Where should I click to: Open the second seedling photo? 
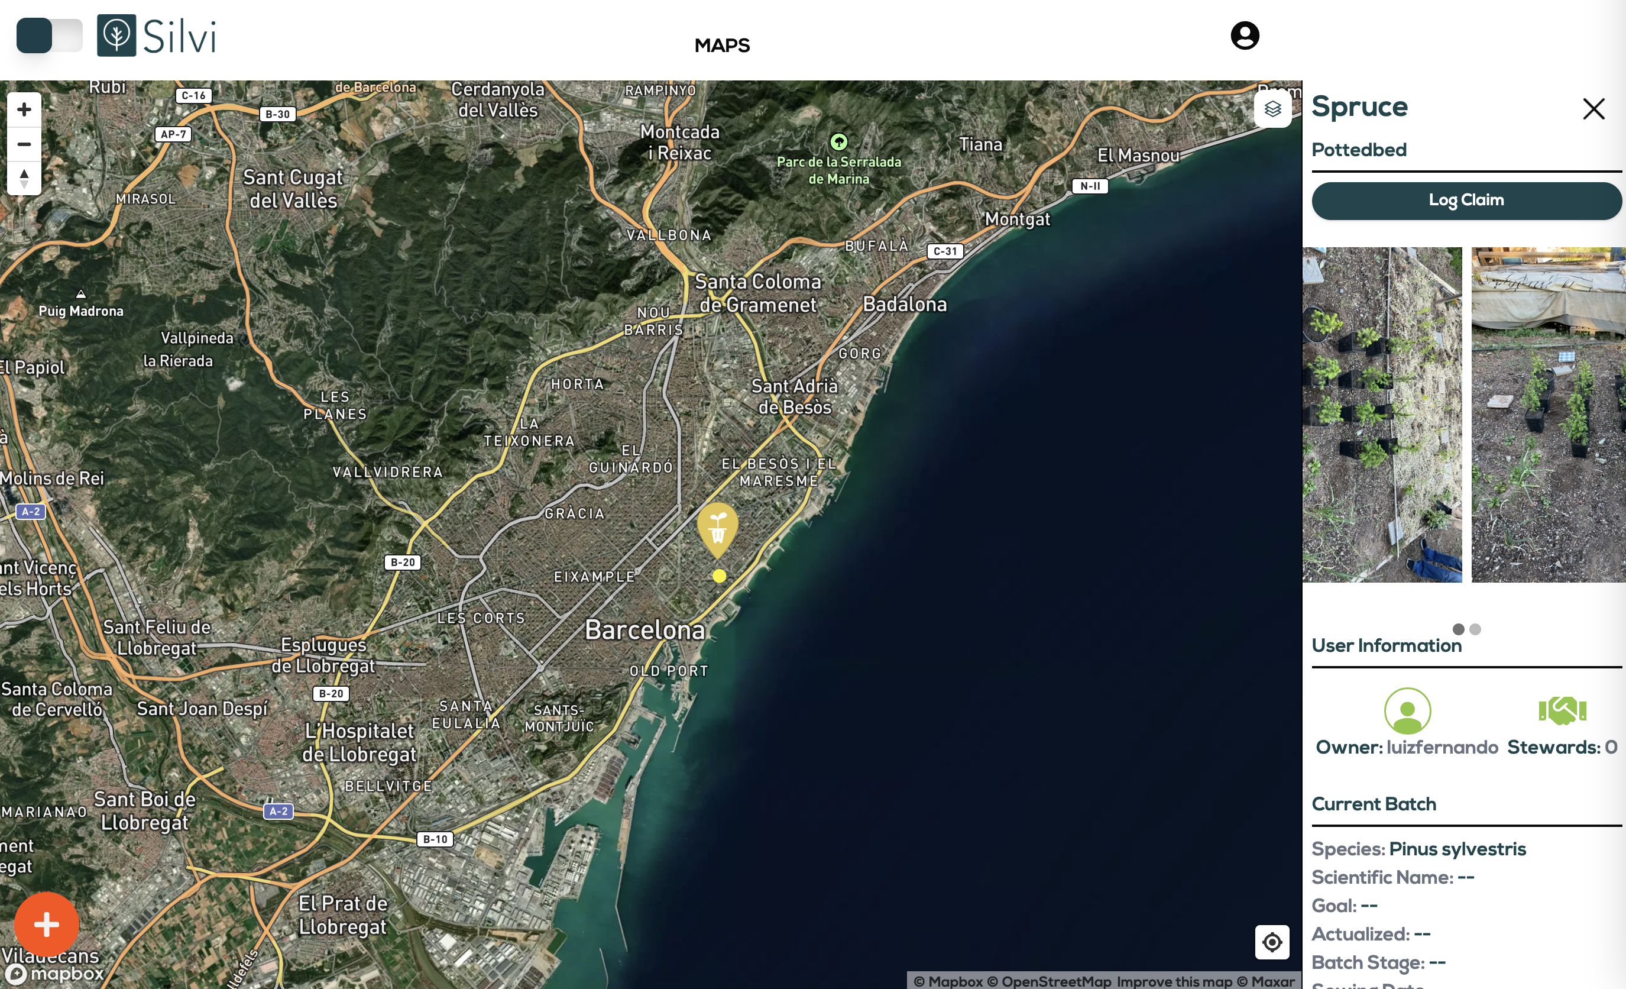point(1548,415)
